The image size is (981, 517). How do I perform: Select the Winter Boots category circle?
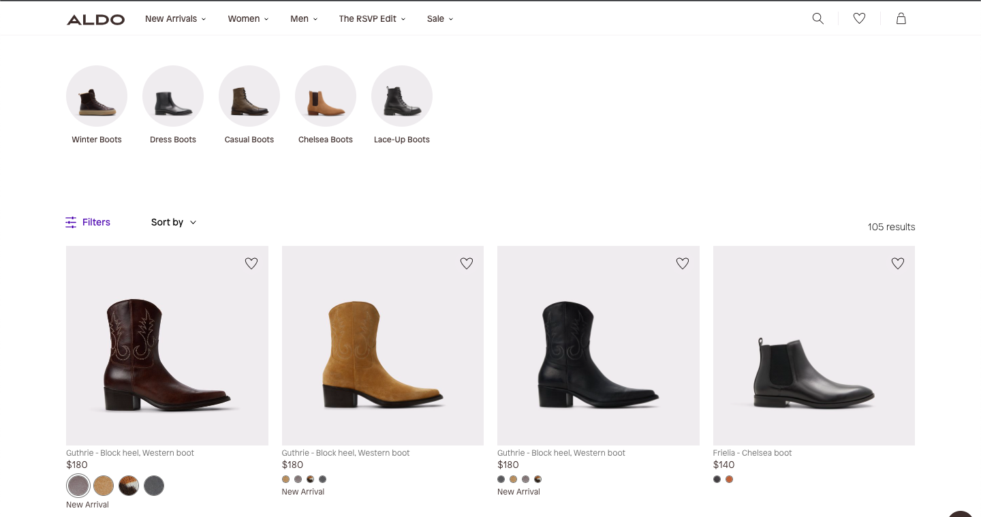tap(97, 96)
